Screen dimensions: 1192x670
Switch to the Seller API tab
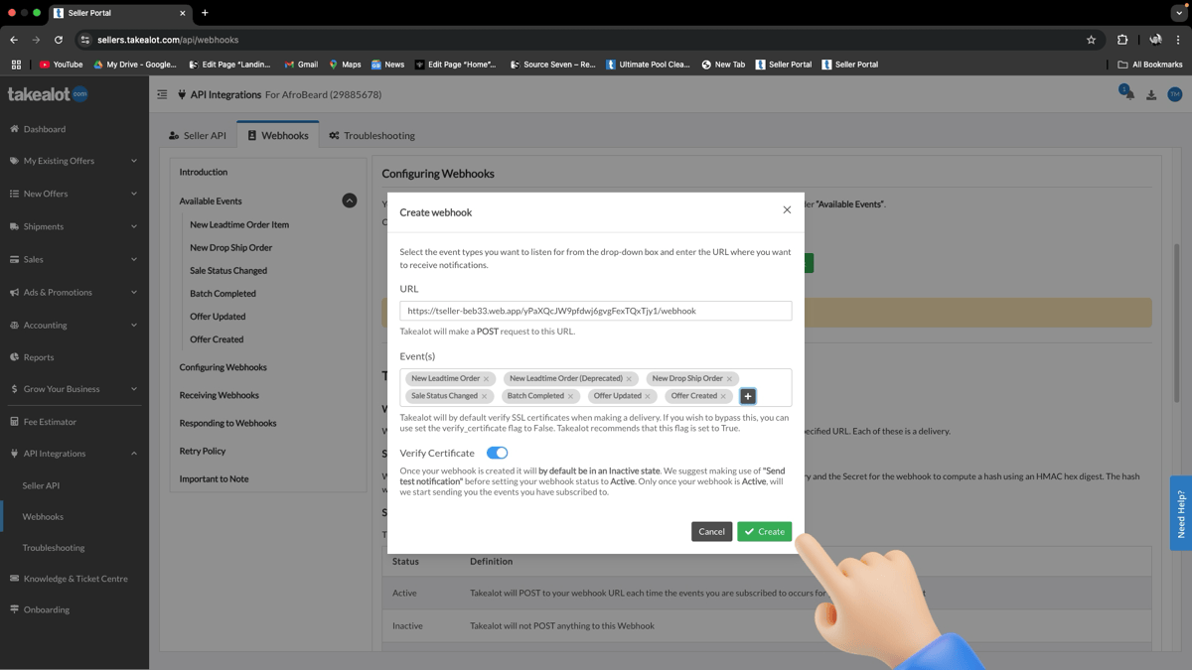(198, 135)
